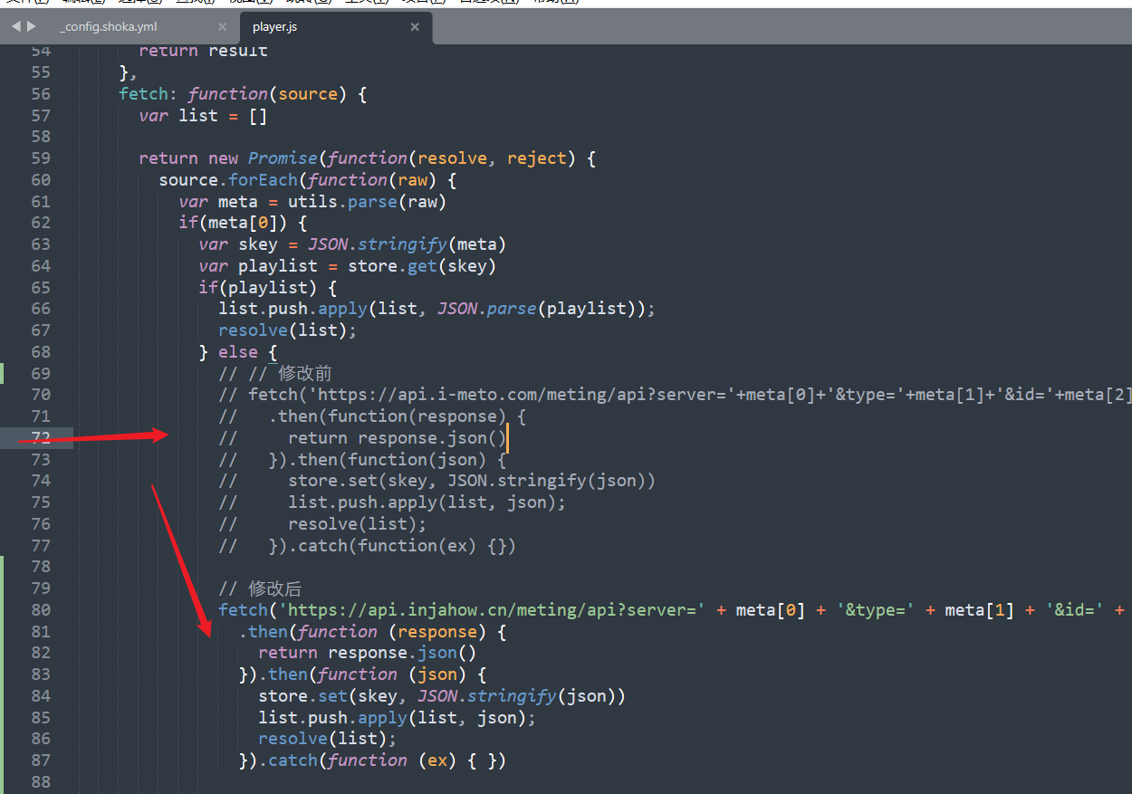This screenshot has width=1132, height=794.
Task: Click the Promise keyword on line 59
Action: click(x=283, y=158)
